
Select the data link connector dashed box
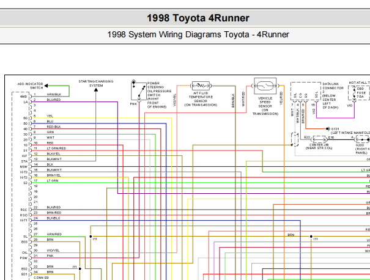click(x=306, y=91)
